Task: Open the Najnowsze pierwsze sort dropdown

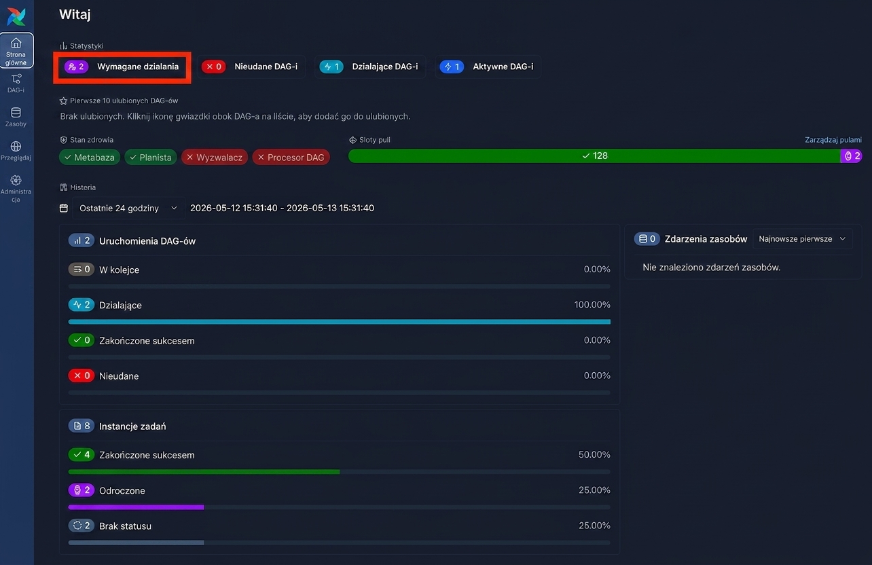Action: tap(803, 239)
